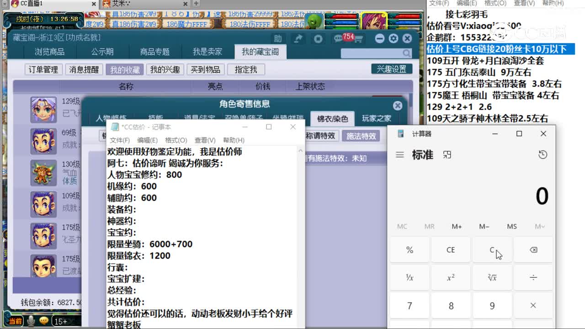Click Calculator CE key
585x329 pixels.
pos(451,250)
